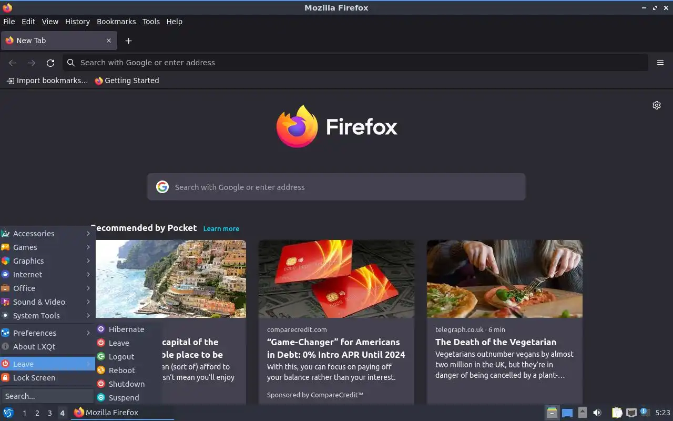This screenshot has width=673, height=421.
Task: Click comparecredit.com source text
Action: click(x=297, y=330)
